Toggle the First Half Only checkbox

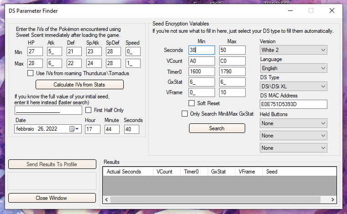click(x=88, y=110)
